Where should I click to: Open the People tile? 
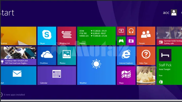[146, 36]
